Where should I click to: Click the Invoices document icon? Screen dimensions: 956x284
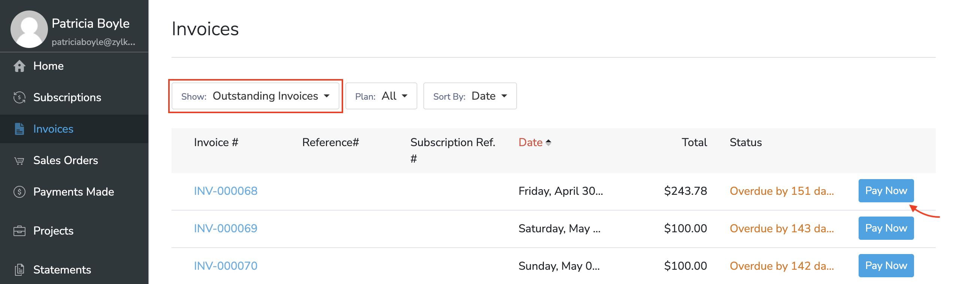click(19, 129)
